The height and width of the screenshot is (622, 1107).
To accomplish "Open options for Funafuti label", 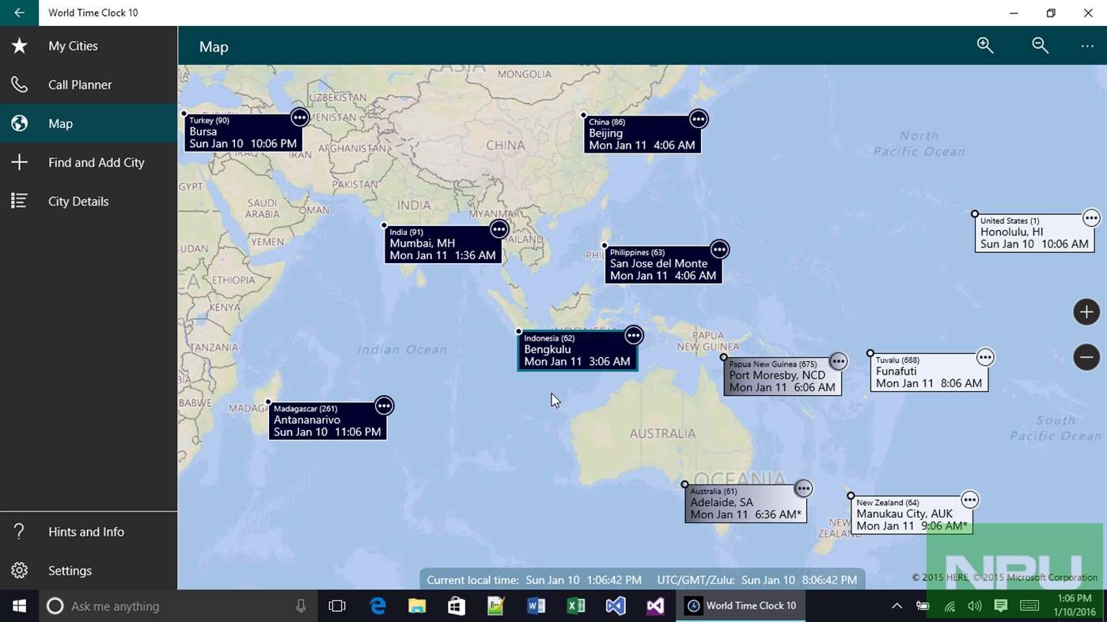I will [984, 357].
